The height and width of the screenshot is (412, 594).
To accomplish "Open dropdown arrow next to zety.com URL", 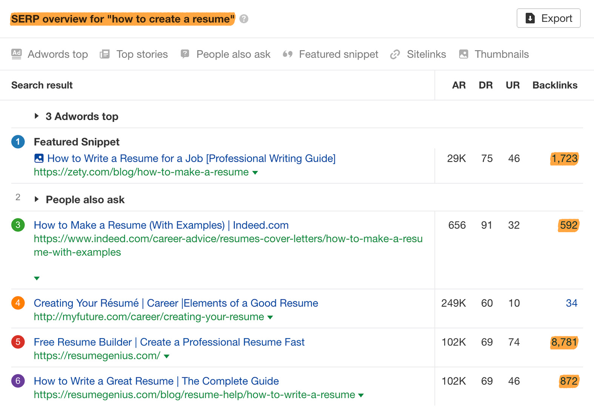I will point(255,173).
